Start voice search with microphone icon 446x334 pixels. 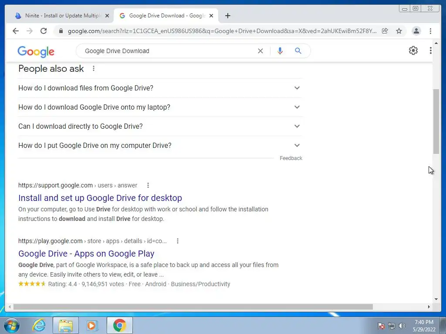[280, 51]
